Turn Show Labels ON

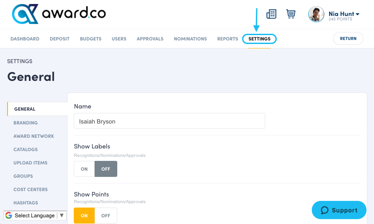pos(84,169)
